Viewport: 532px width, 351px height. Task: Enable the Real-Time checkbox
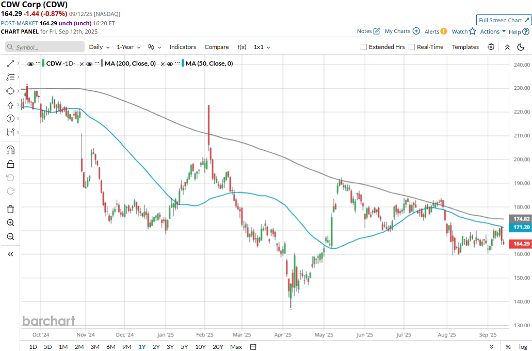(x=412, y=47)
